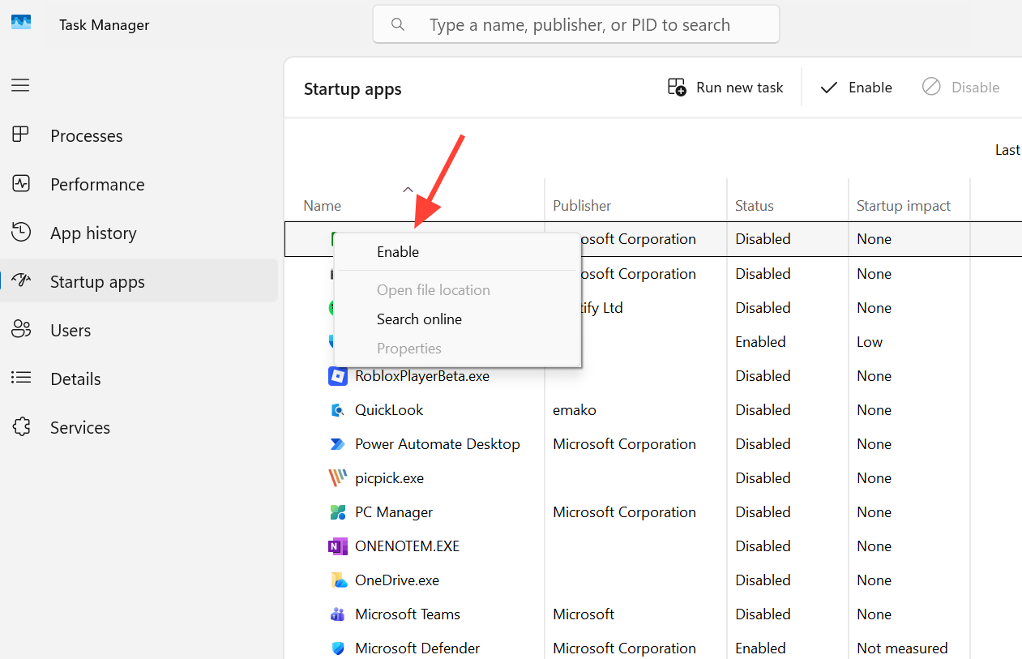Focus the name, publisher, or PID search box

(576, 24)
